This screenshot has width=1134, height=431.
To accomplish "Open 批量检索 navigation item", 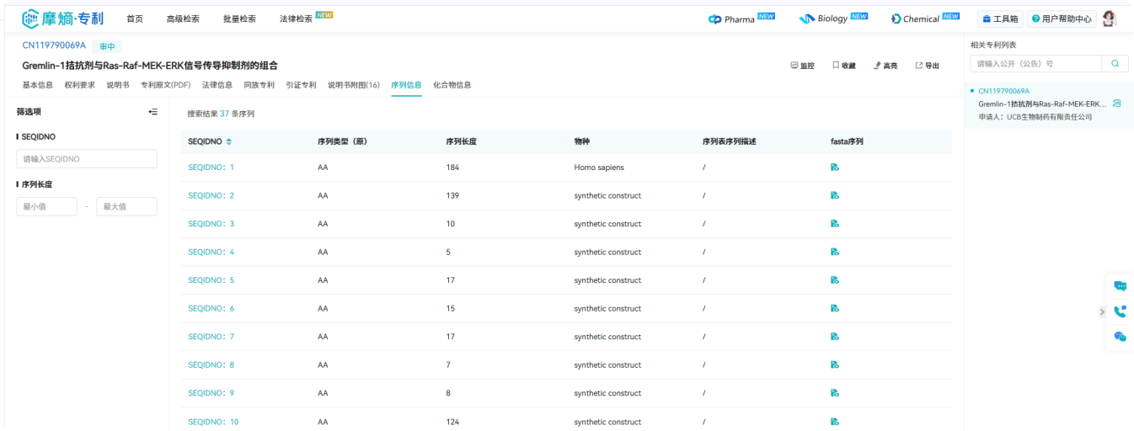I will click(x=239, y=19).
